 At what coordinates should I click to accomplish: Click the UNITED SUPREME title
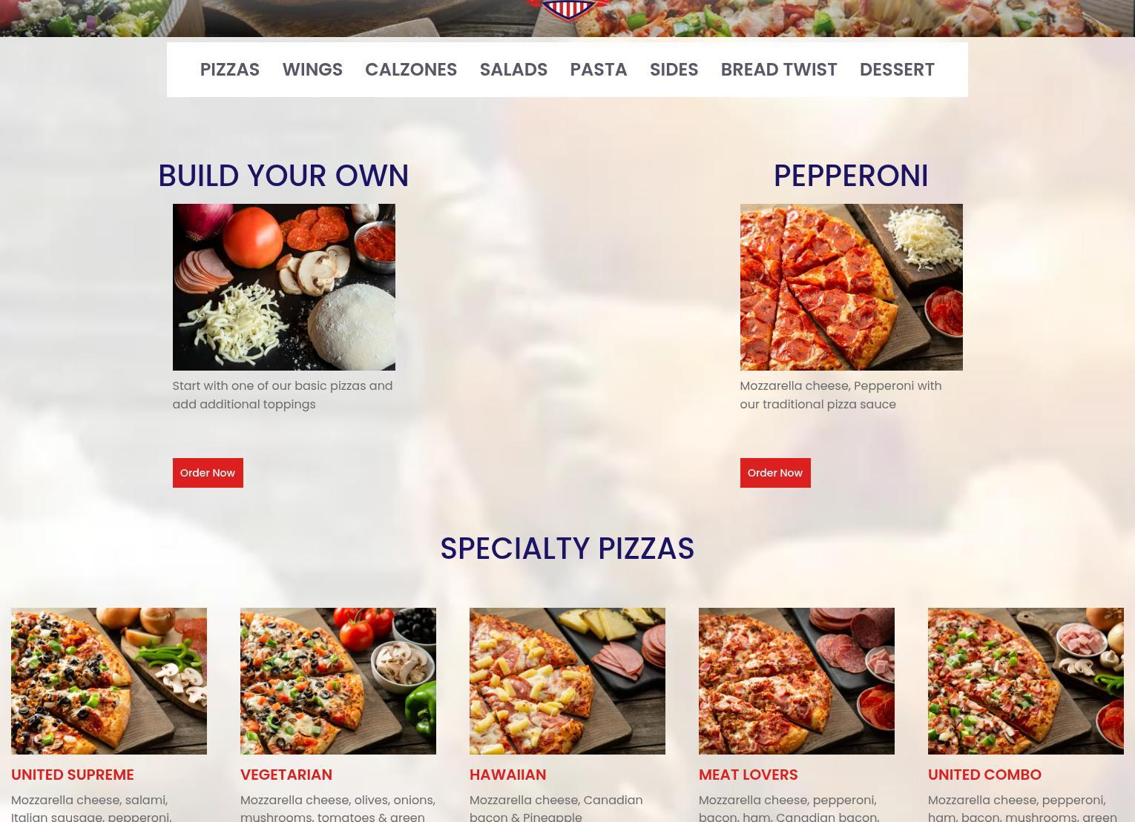(73, 775)
